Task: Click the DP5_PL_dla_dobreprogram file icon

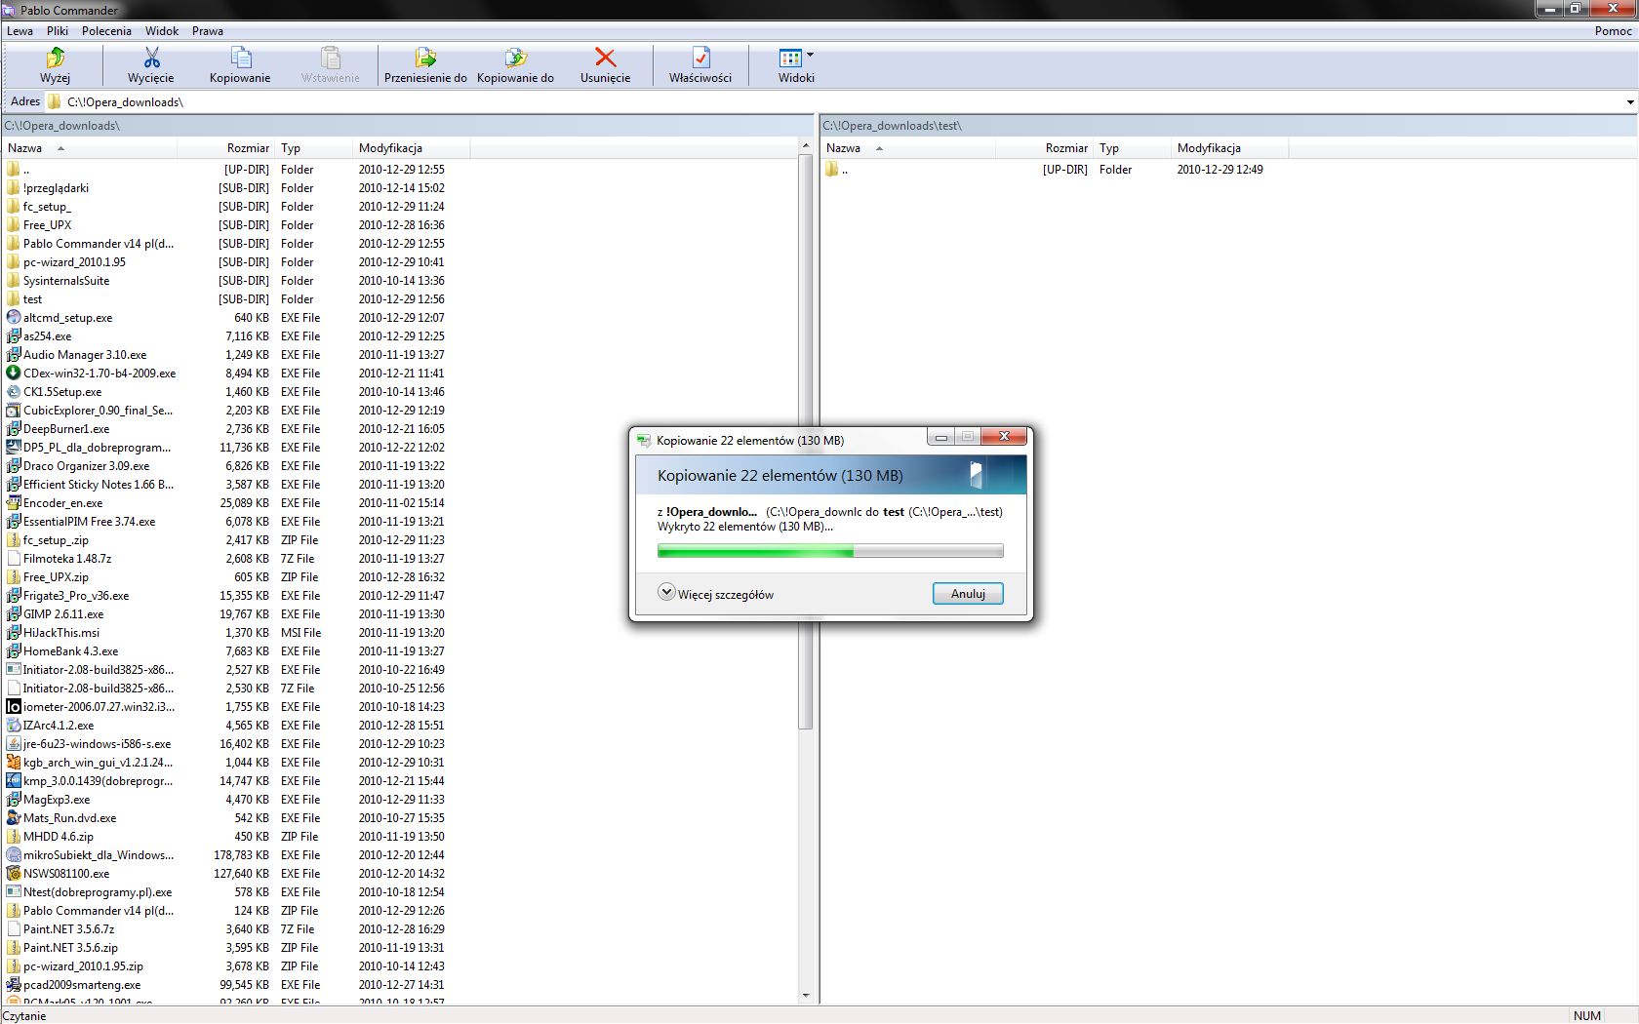Action: click(x=14, y=448)
